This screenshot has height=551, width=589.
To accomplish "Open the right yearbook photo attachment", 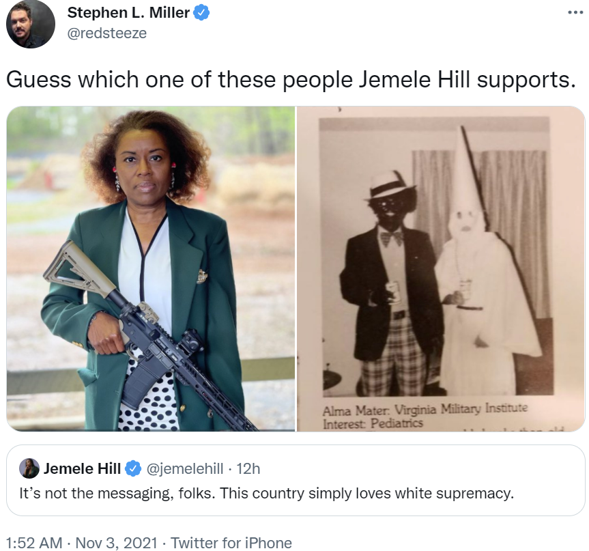I will pos(441,269).
